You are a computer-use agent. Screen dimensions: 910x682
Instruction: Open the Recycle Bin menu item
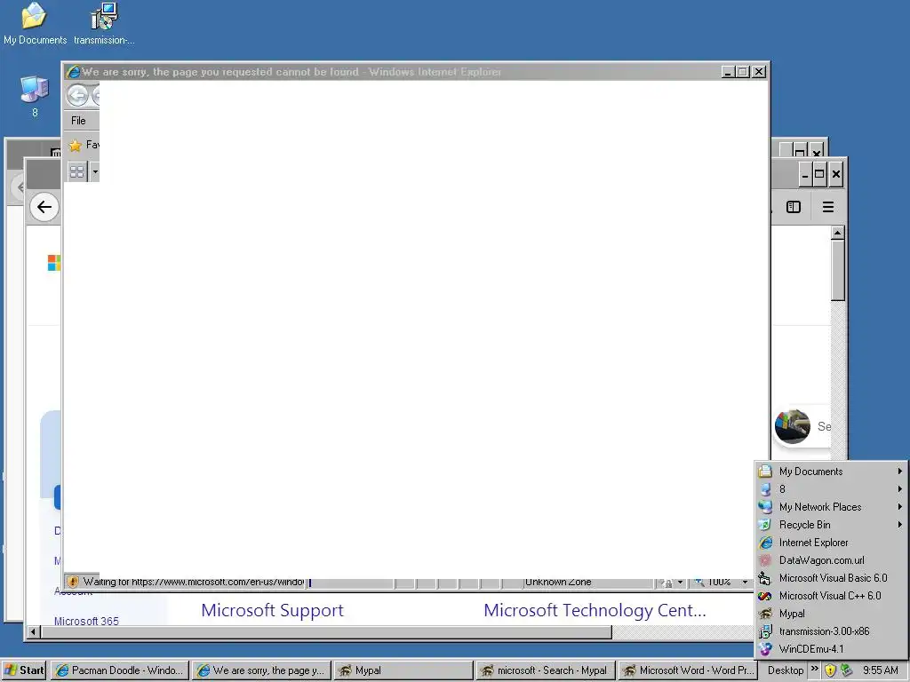[x=830, y=525]
